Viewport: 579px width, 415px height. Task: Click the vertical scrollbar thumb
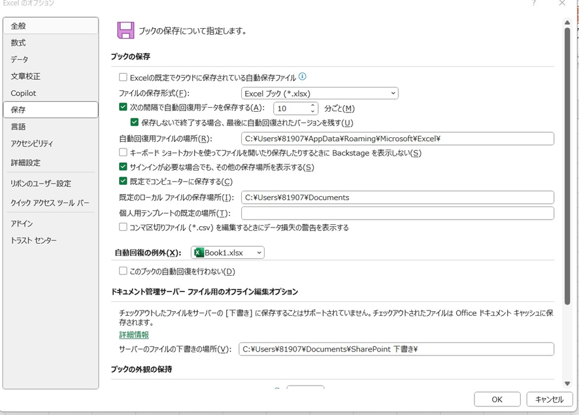coord(567,166)
